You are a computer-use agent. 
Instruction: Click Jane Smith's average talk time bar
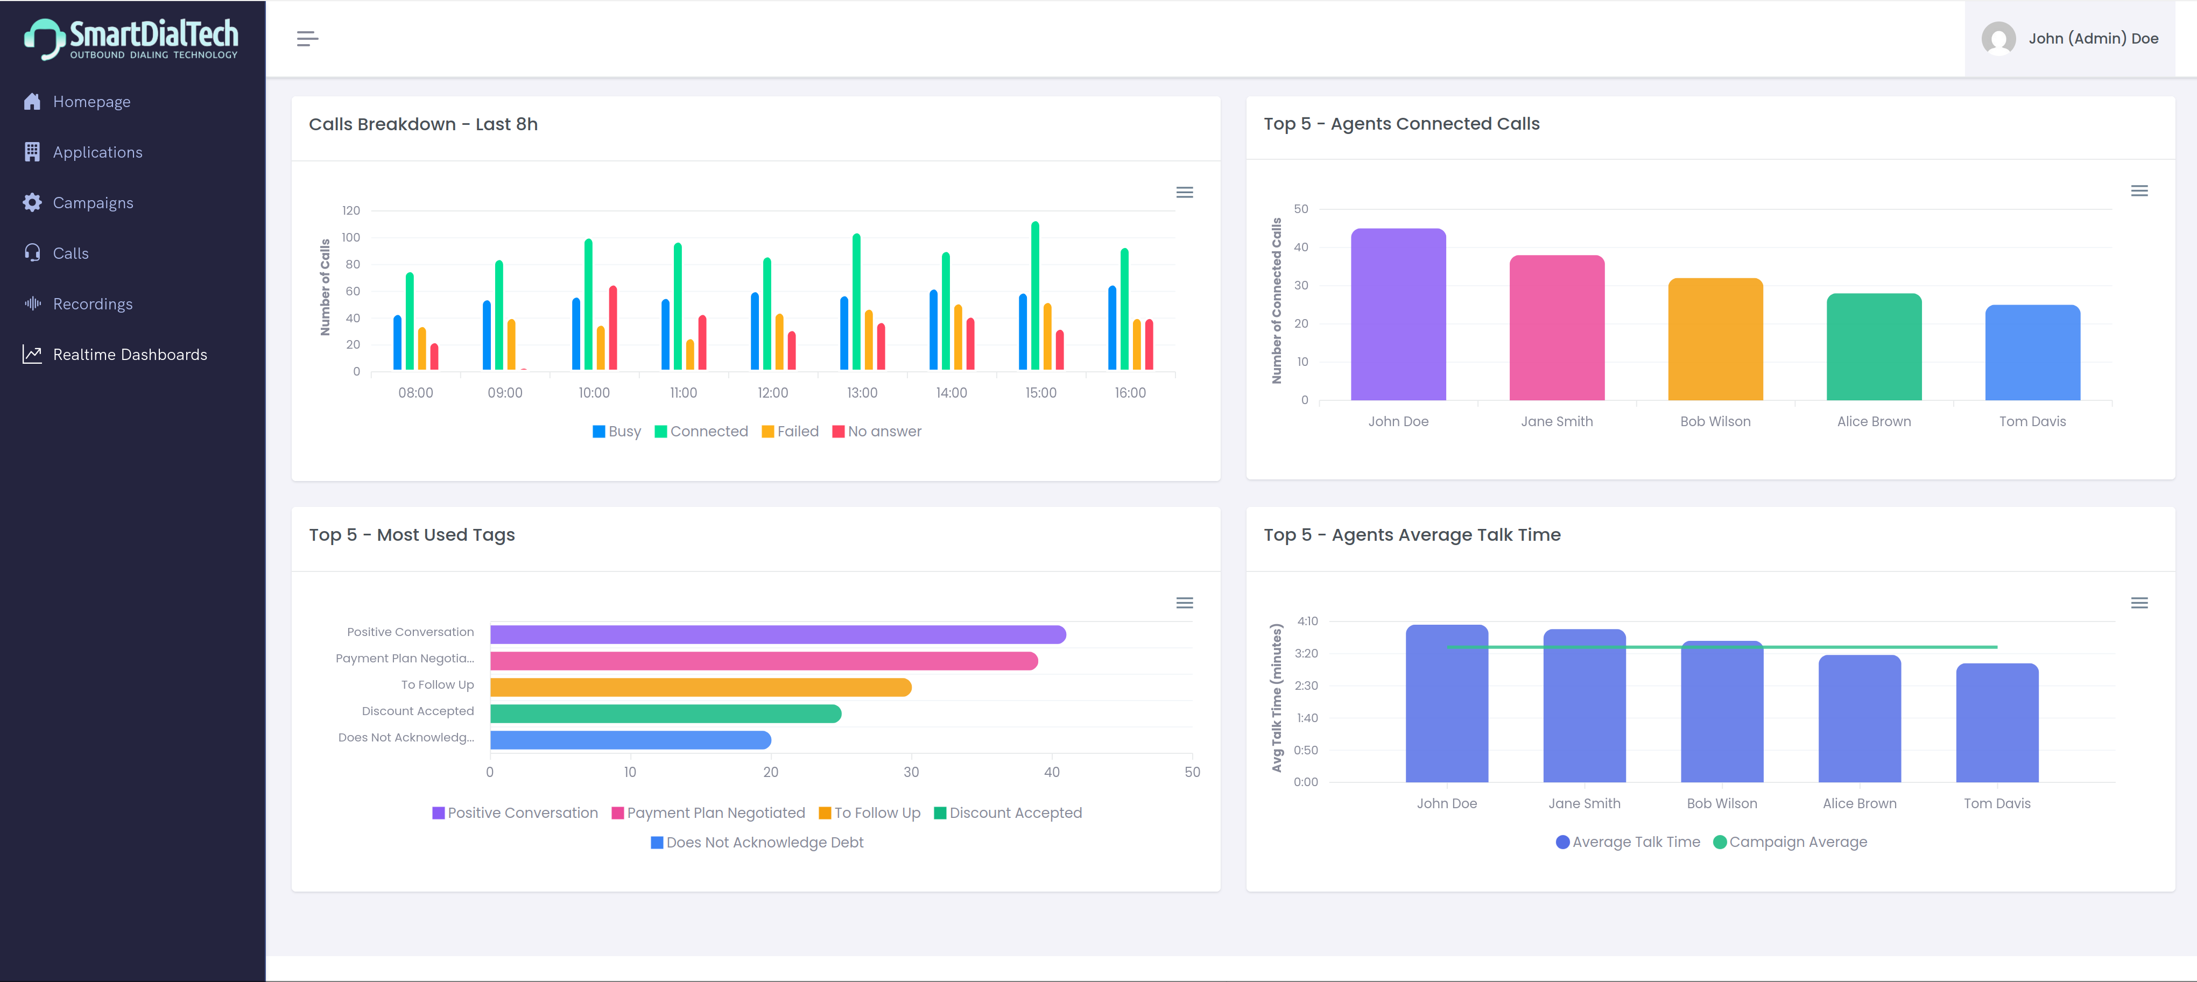(x=1585, y=706)
